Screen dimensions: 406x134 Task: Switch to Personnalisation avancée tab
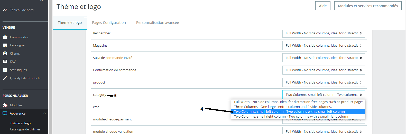[158, 23]
